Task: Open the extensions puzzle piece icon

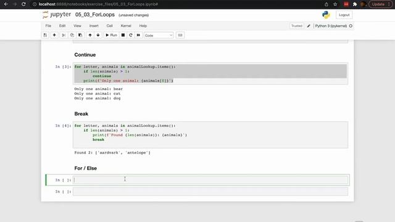Action: point(355,4)
